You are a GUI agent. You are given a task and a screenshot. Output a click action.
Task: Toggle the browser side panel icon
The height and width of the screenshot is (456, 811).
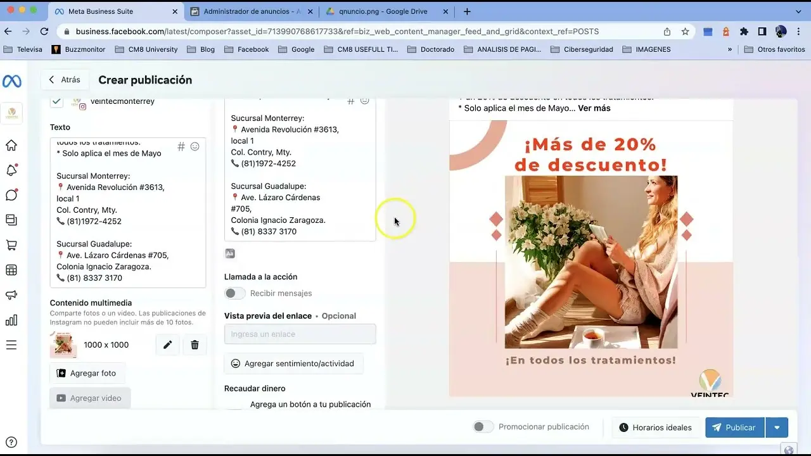[762, 31]
